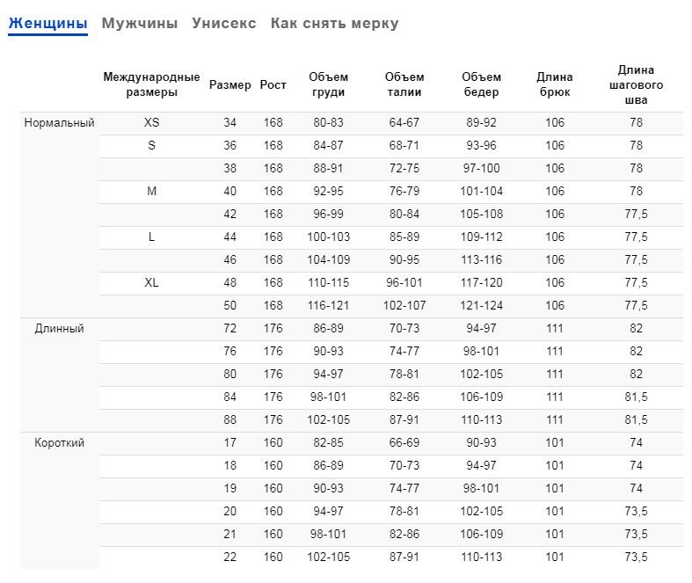Viewport: 692px width, 583px height.
Task: Click the Рост column header
Action: (273, 85)
